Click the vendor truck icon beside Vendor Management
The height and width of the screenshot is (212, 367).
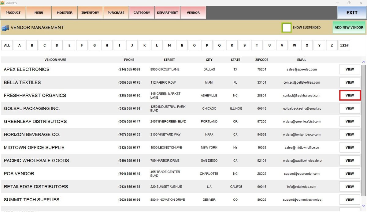click(5, 28)
